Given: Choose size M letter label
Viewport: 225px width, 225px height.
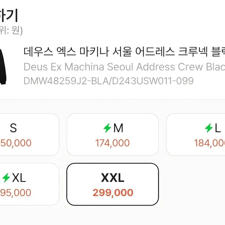Looking at the screenshot, I should pyautogui.click(x=118, y=128).
